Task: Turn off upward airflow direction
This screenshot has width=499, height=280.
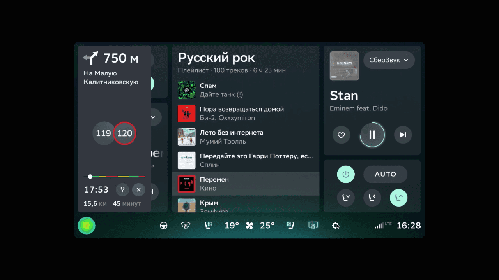Action: 398,198
